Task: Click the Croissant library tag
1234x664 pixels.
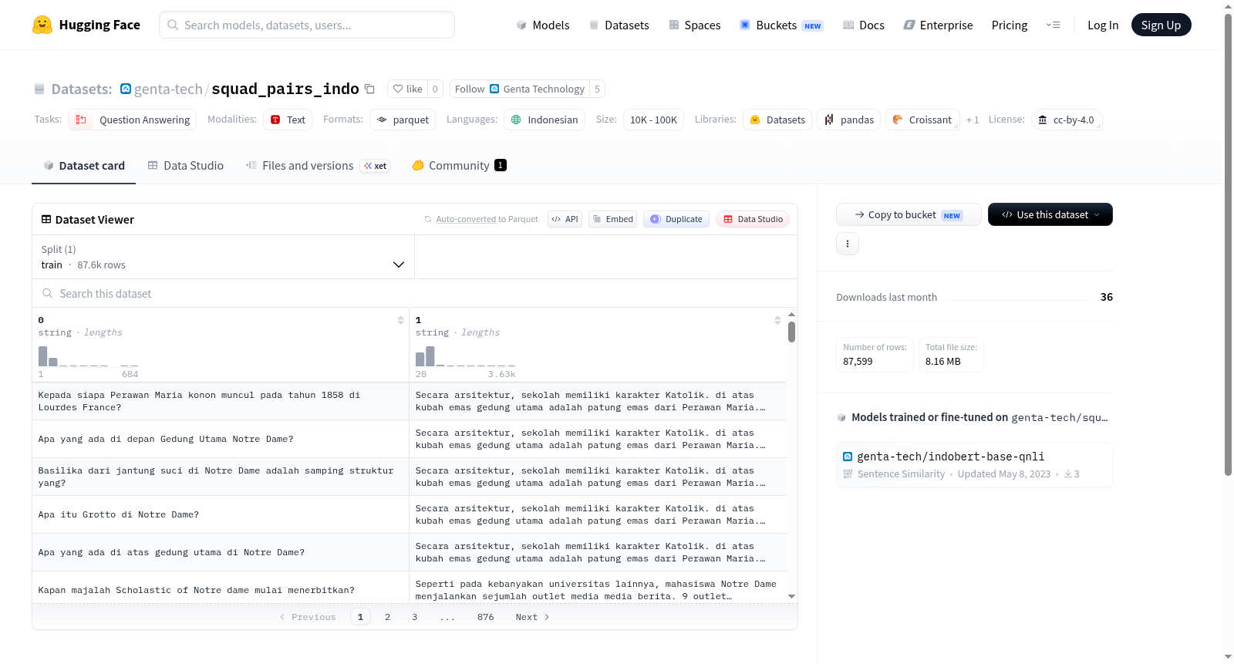Action: pyautogui.click(x=922, y=120)
